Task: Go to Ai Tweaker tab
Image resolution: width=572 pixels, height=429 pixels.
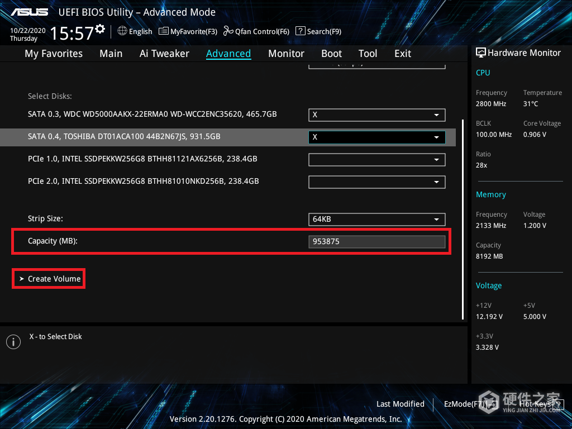Action: (x=164, y=54)
